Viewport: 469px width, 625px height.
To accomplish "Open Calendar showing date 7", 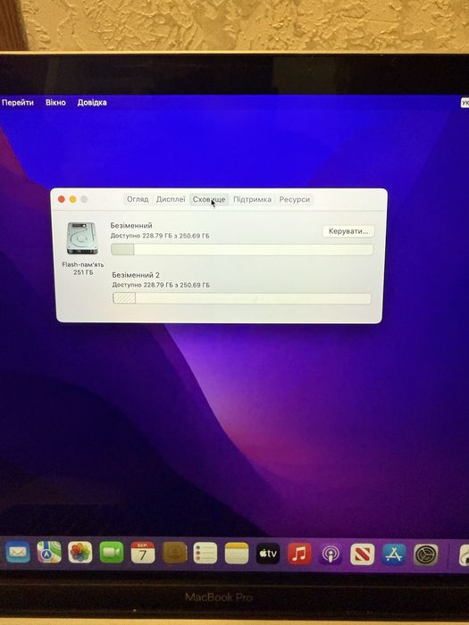I will [143, 553].
